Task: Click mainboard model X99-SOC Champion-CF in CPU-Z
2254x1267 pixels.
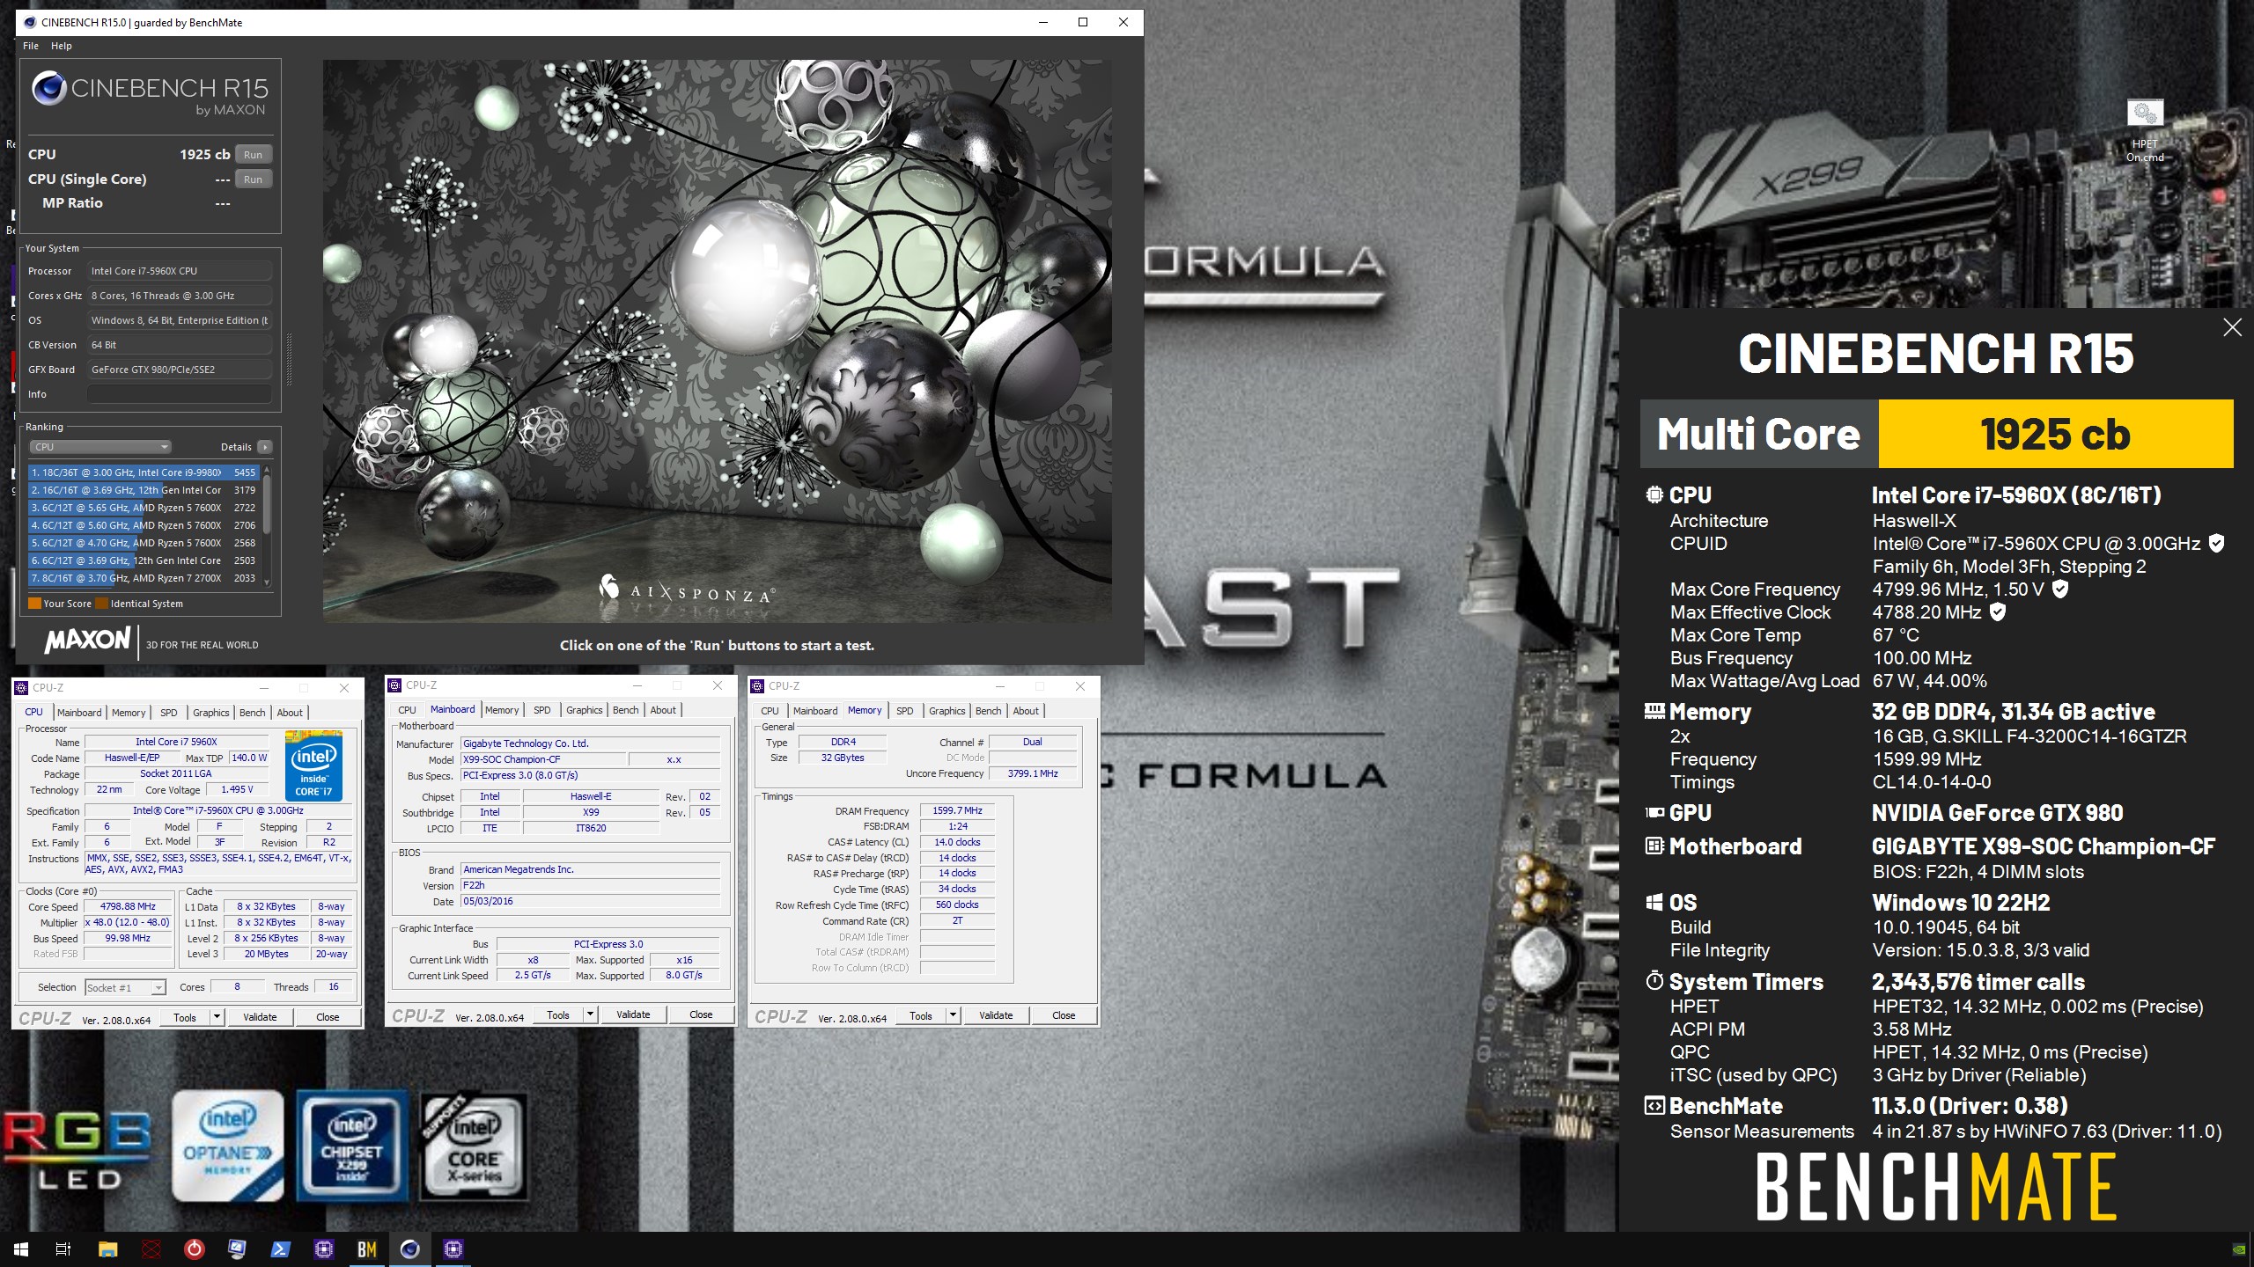Action: (x=542, y=759)
